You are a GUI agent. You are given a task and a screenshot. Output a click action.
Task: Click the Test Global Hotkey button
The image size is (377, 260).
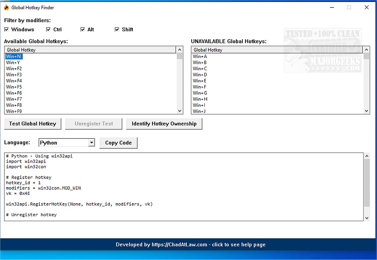click(x=33, y=124)
